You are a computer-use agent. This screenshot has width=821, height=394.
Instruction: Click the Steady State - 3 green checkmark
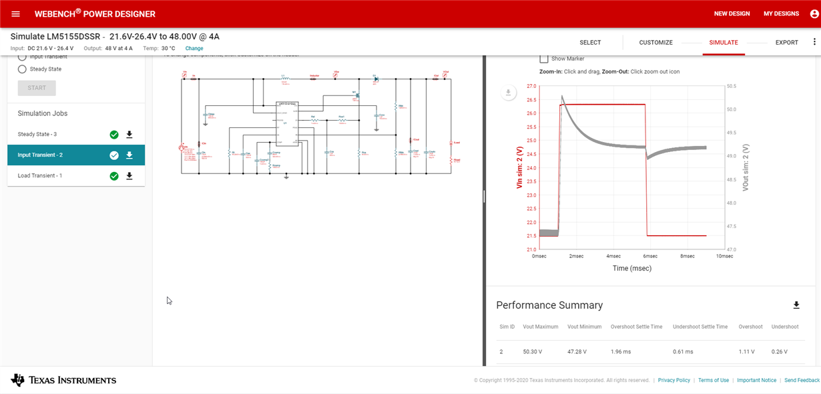[114, 135]
